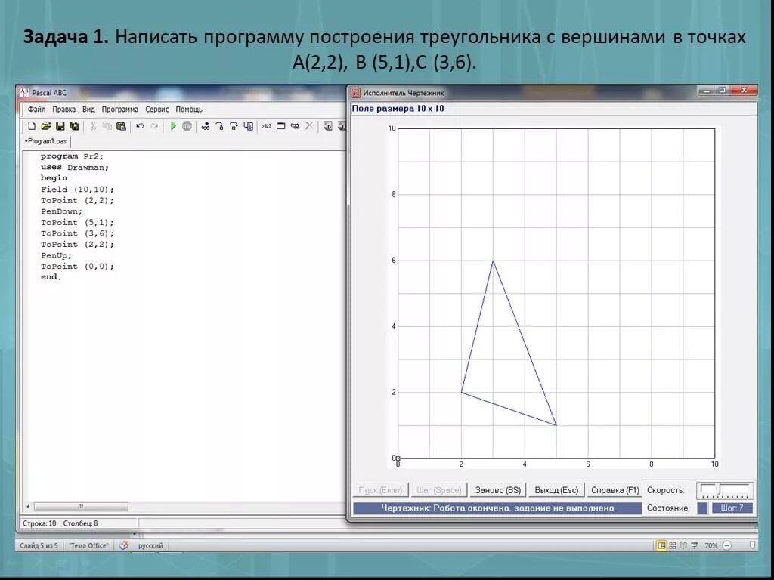This screenshot has width=774, height=580.
Task: Open the Файл menu
Action: [x=36, y=110]
